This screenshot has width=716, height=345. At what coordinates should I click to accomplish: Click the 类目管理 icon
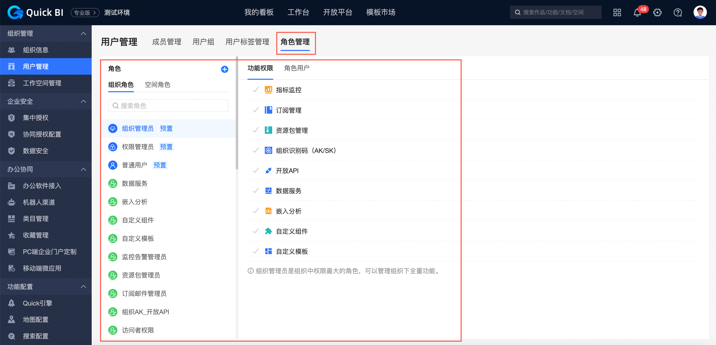[11, 219]
